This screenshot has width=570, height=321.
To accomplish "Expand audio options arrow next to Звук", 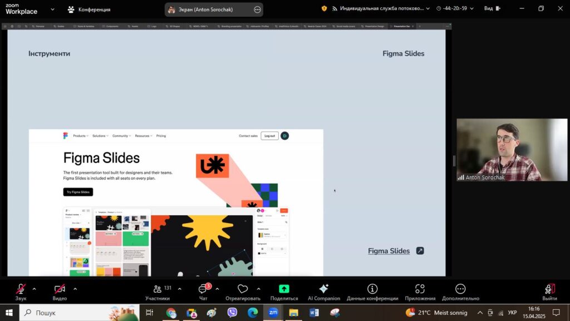I will (34, 289).
